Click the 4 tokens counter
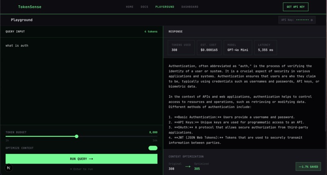 (151, 32)
